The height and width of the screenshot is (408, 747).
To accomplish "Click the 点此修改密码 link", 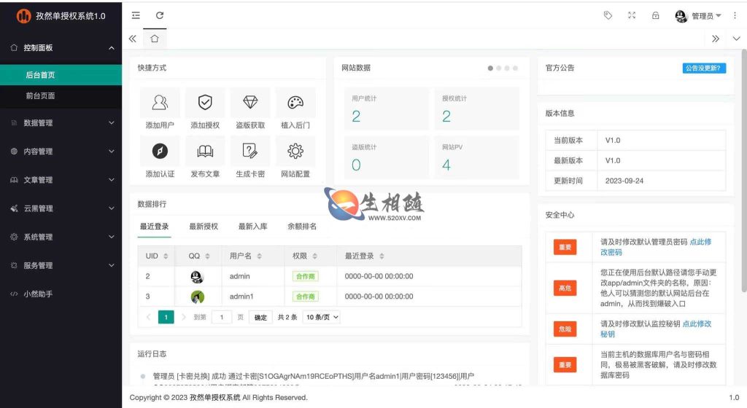I will pos(656,247).
